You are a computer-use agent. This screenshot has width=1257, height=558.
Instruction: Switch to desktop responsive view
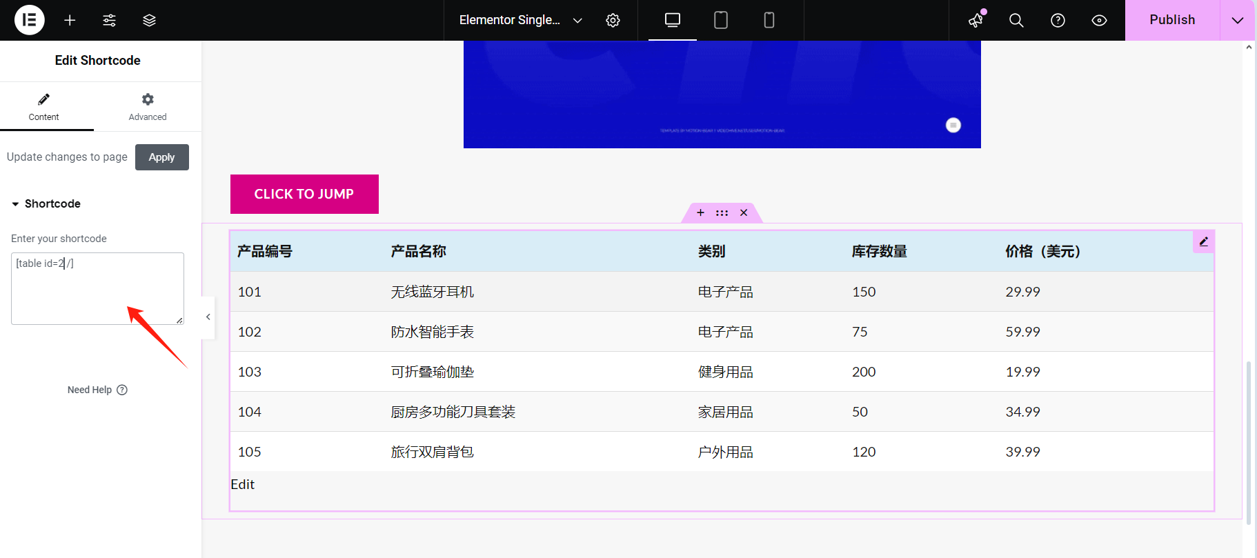click(x=673, y=20)
